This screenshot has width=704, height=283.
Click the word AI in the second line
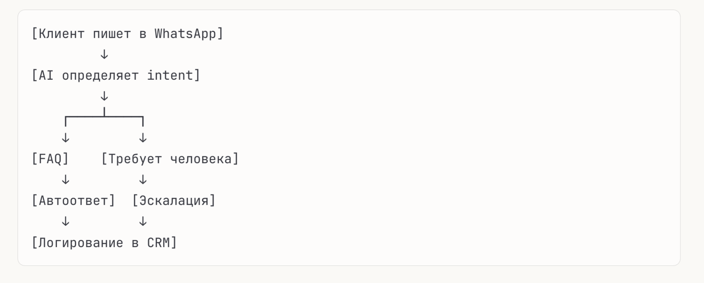(x=46, y=75)
